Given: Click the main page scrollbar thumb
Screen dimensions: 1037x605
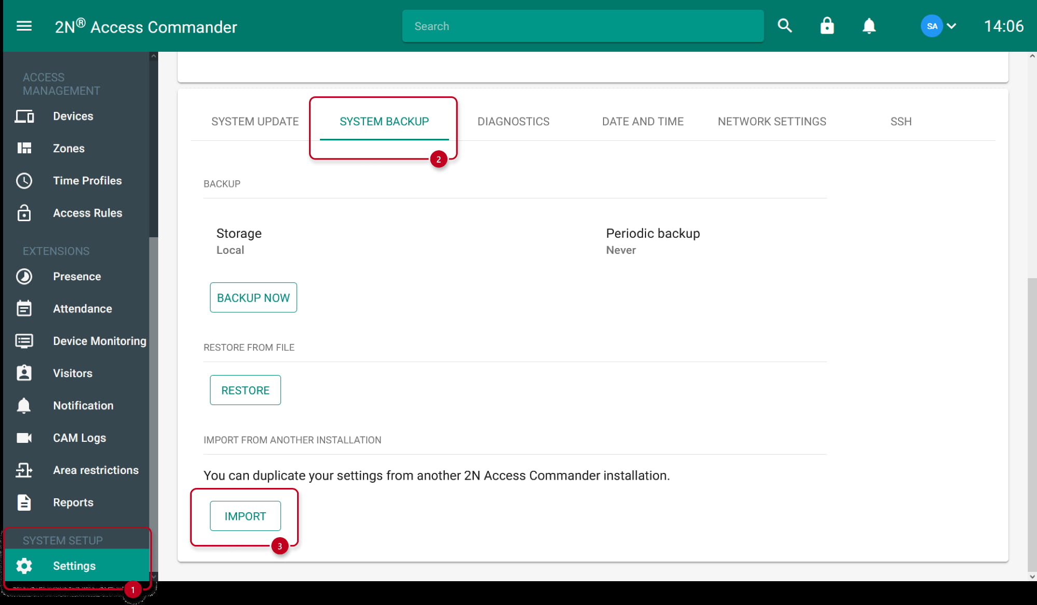Looking at the screenshot, I should point(1032,425).
